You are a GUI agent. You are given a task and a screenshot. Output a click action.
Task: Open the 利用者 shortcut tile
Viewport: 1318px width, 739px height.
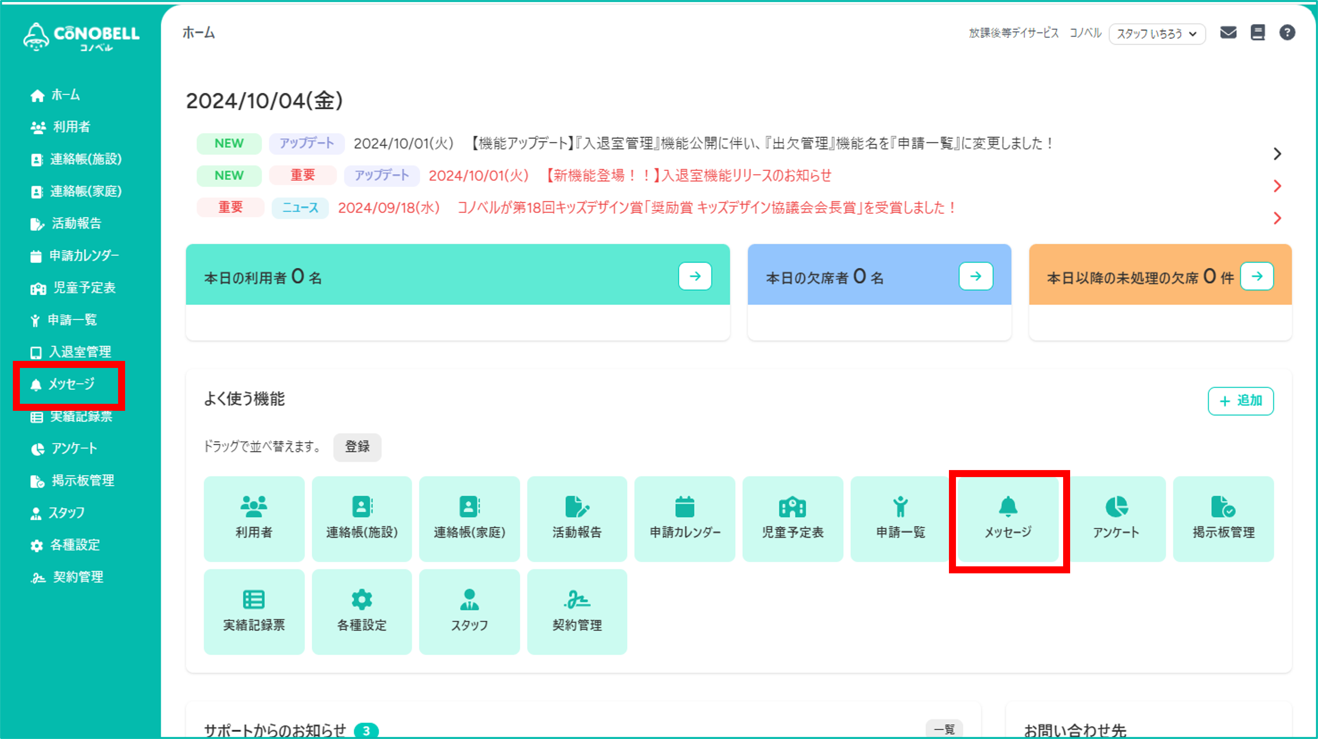(x=254, y=519)
